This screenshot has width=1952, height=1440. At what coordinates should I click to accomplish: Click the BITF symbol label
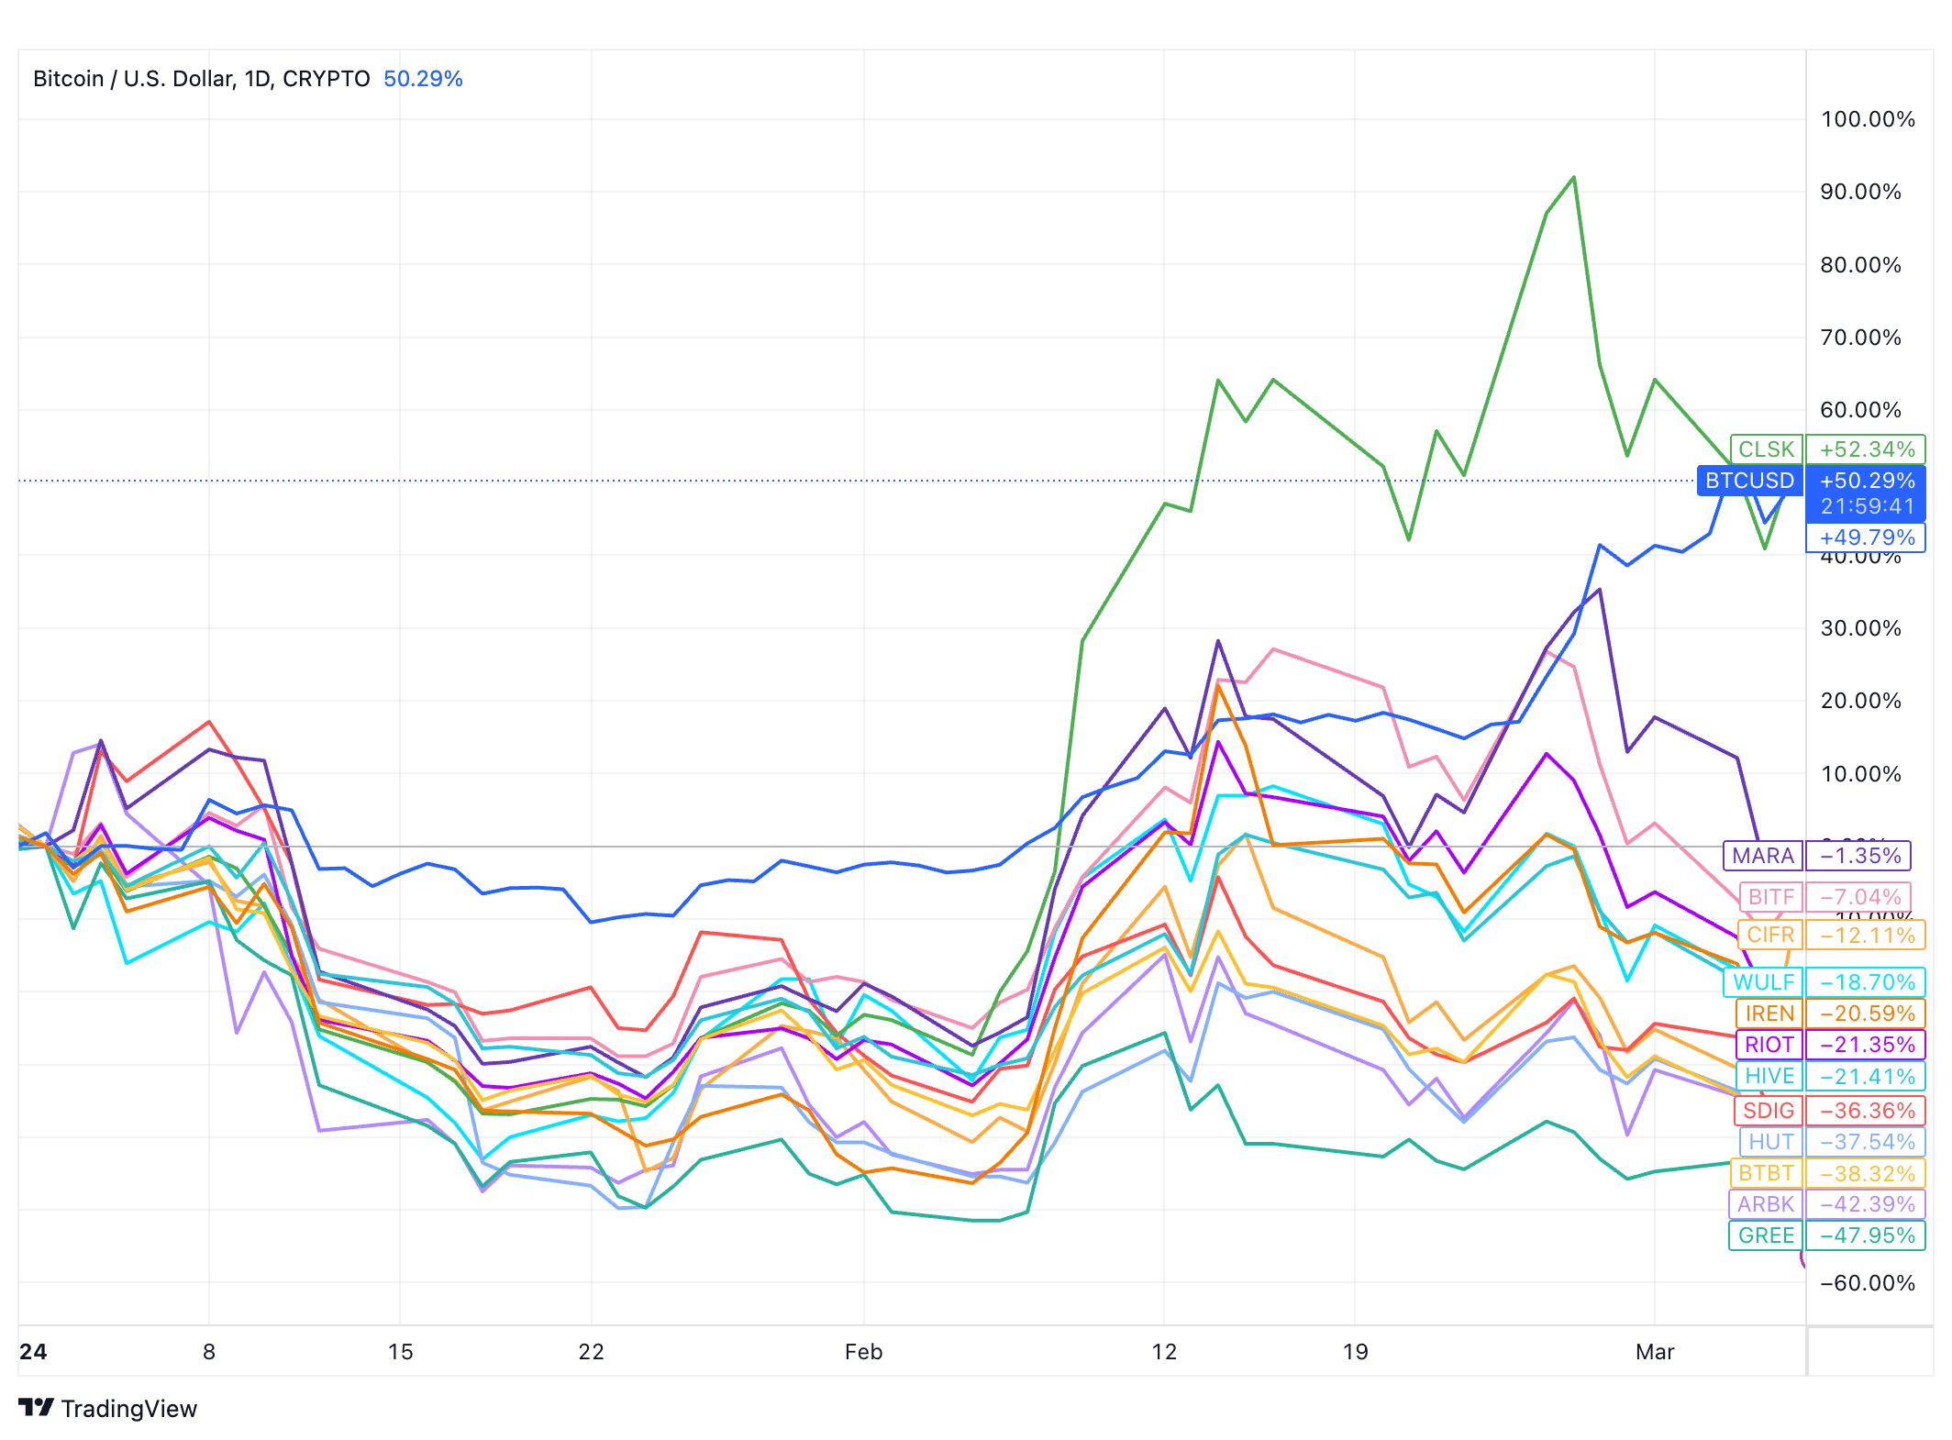[x=1770, y=897]
